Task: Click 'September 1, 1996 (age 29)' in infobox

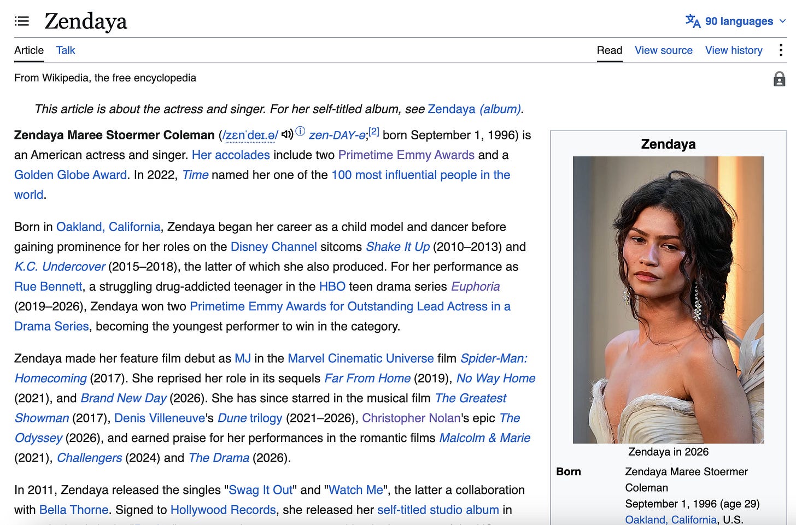Action: tap(692, 504)
